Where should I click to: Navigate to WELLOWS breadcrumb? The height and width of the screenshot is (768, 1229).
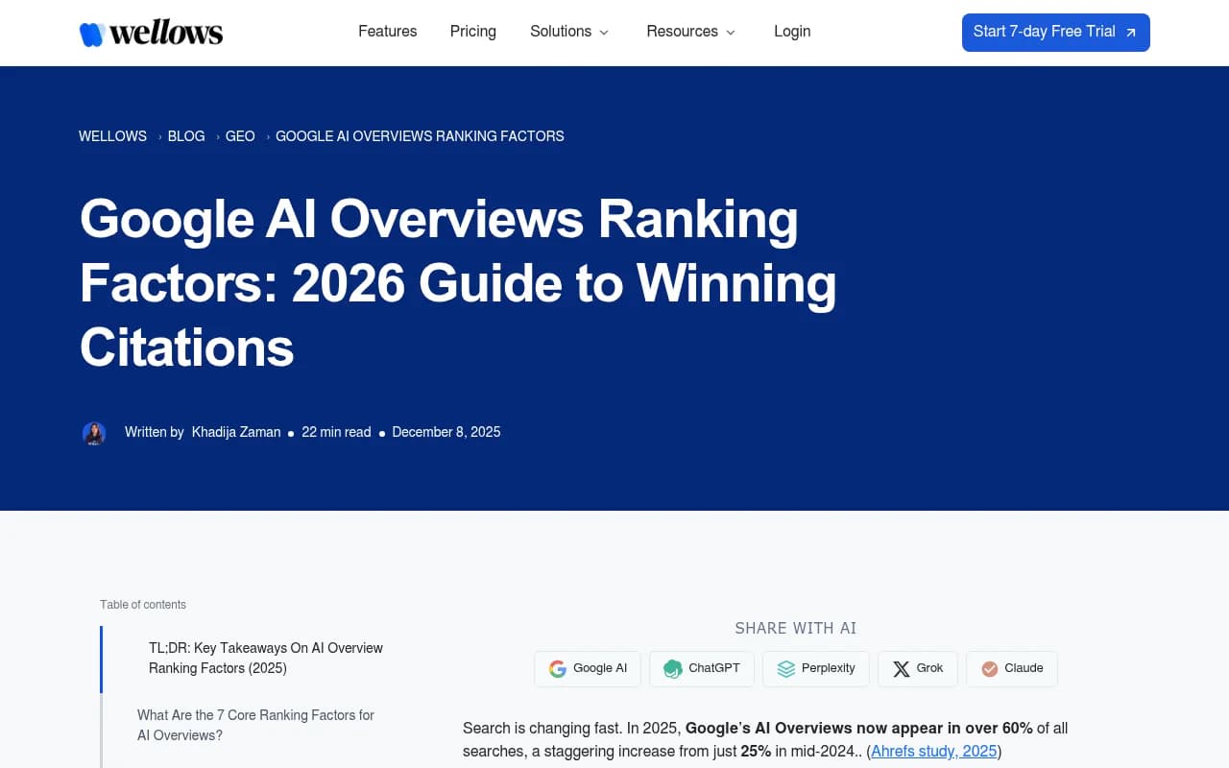click(112, 136)
